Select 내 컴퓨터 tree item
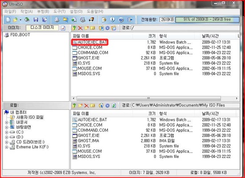The width and height of the screenshot is (245, 178). pyautogui.click(x=18, y=112)
